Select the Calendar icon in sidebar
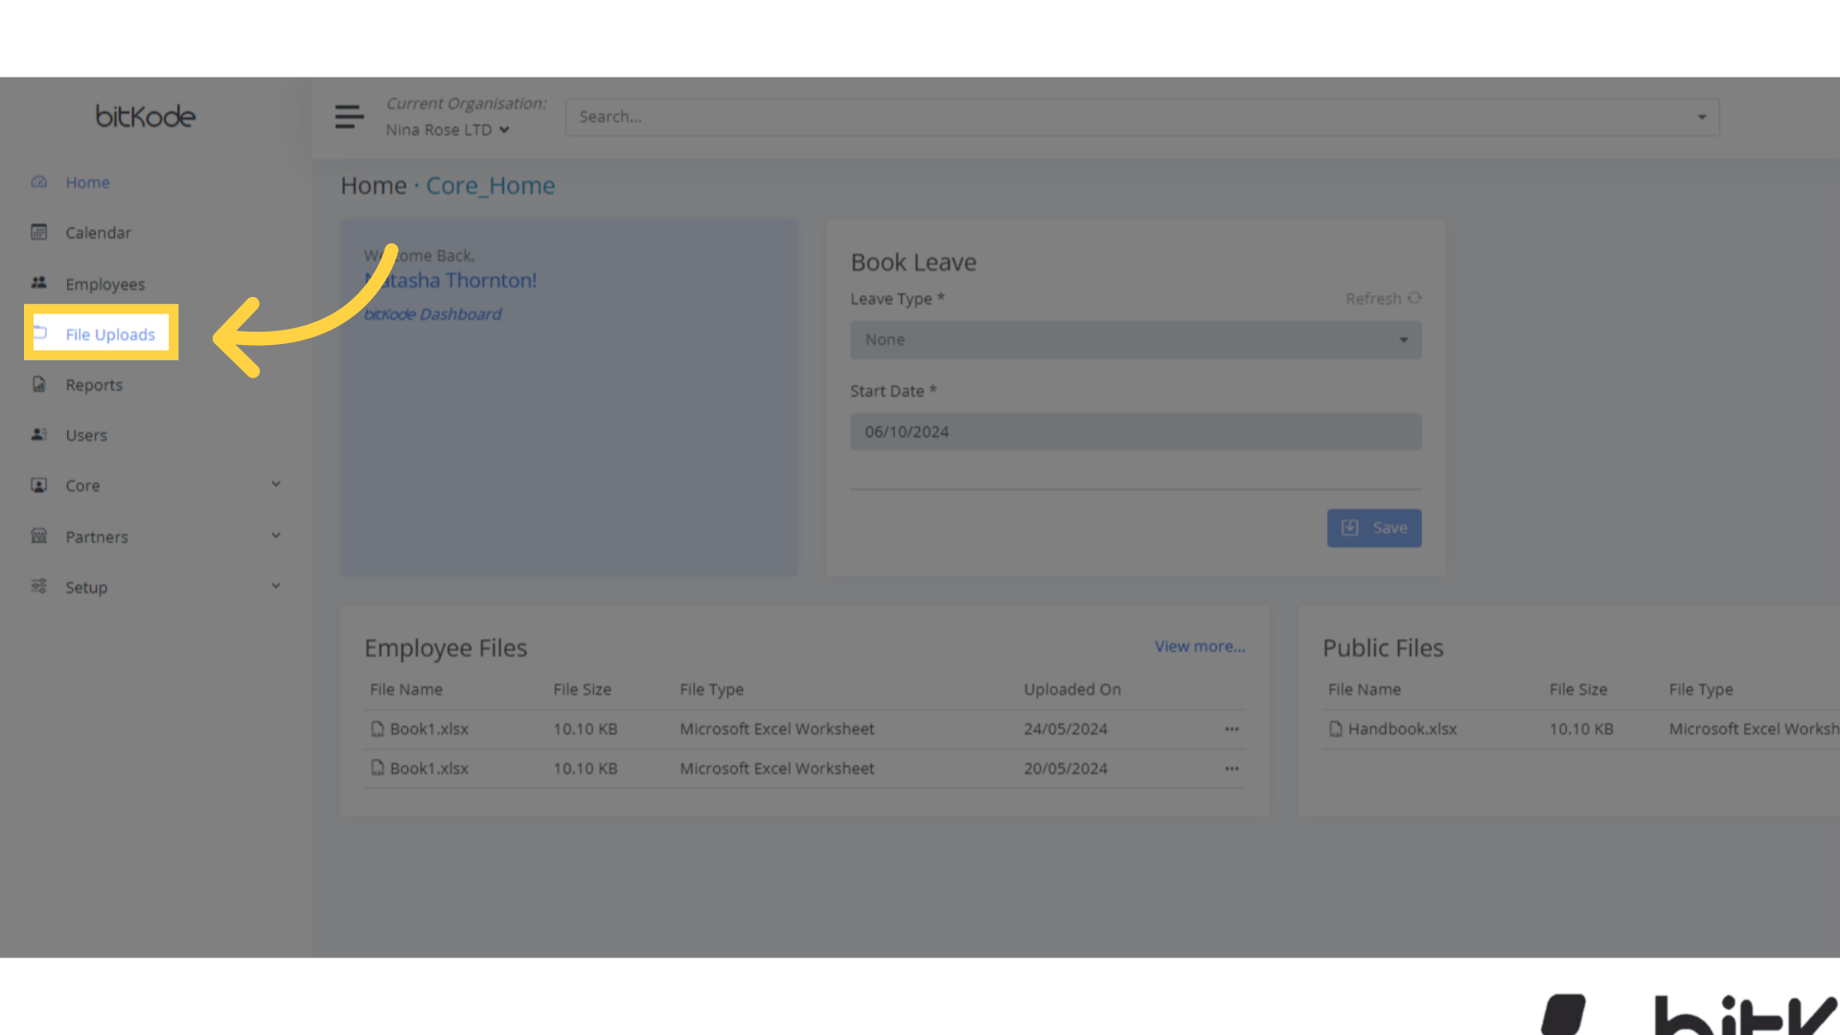 (38, 232)
